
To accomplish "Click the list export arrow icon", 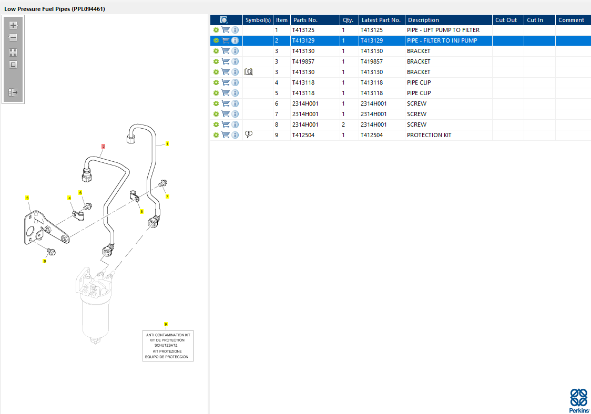I will coord(13,92).
